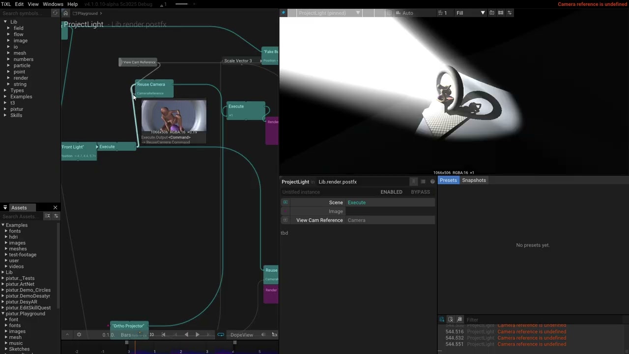The image size is (629, 354).
Task: Click the third log console icon
Action: (x=459, y=320)
